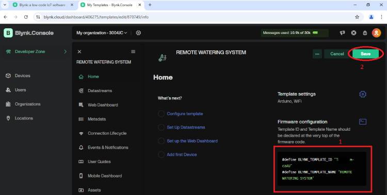Close template panel with X icon
Screen dimensions: 387x195
79,51
